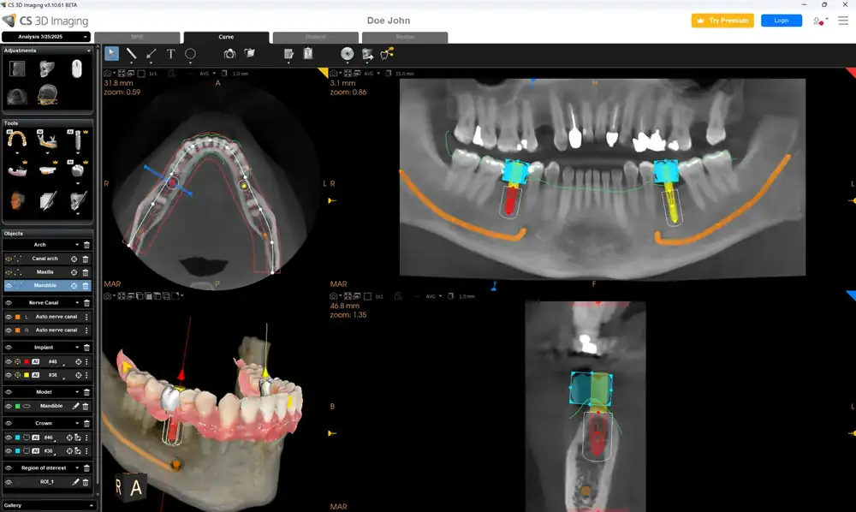Center on the Maxilla arch target icon
856x512 pixels.
click(x=74, y=271)
